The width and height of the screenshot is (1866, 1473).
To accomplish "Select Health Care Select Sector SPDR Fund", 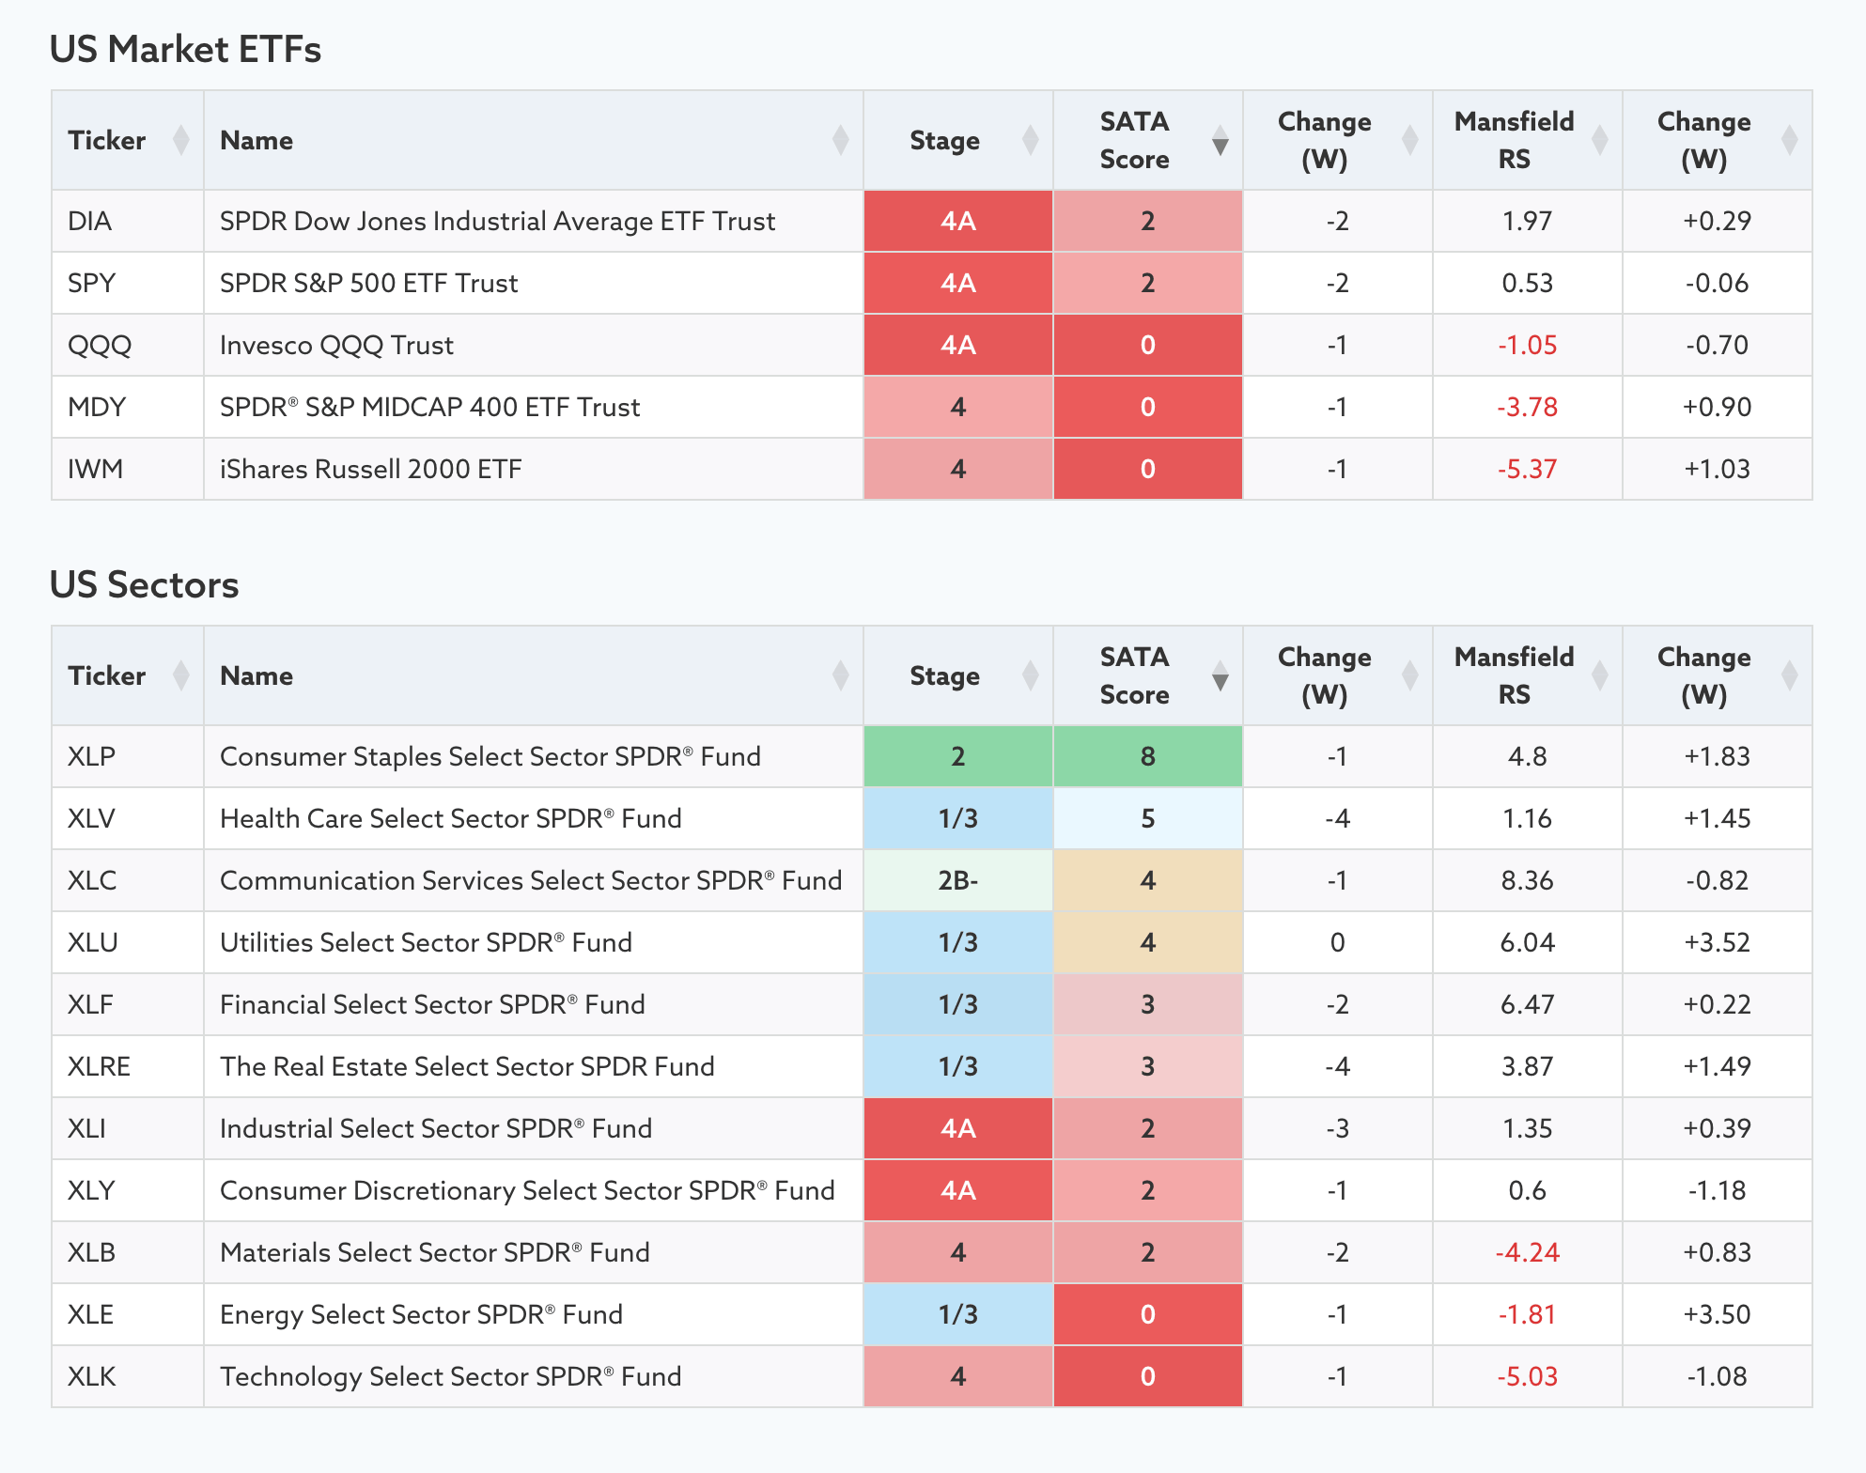I will 450,818.
